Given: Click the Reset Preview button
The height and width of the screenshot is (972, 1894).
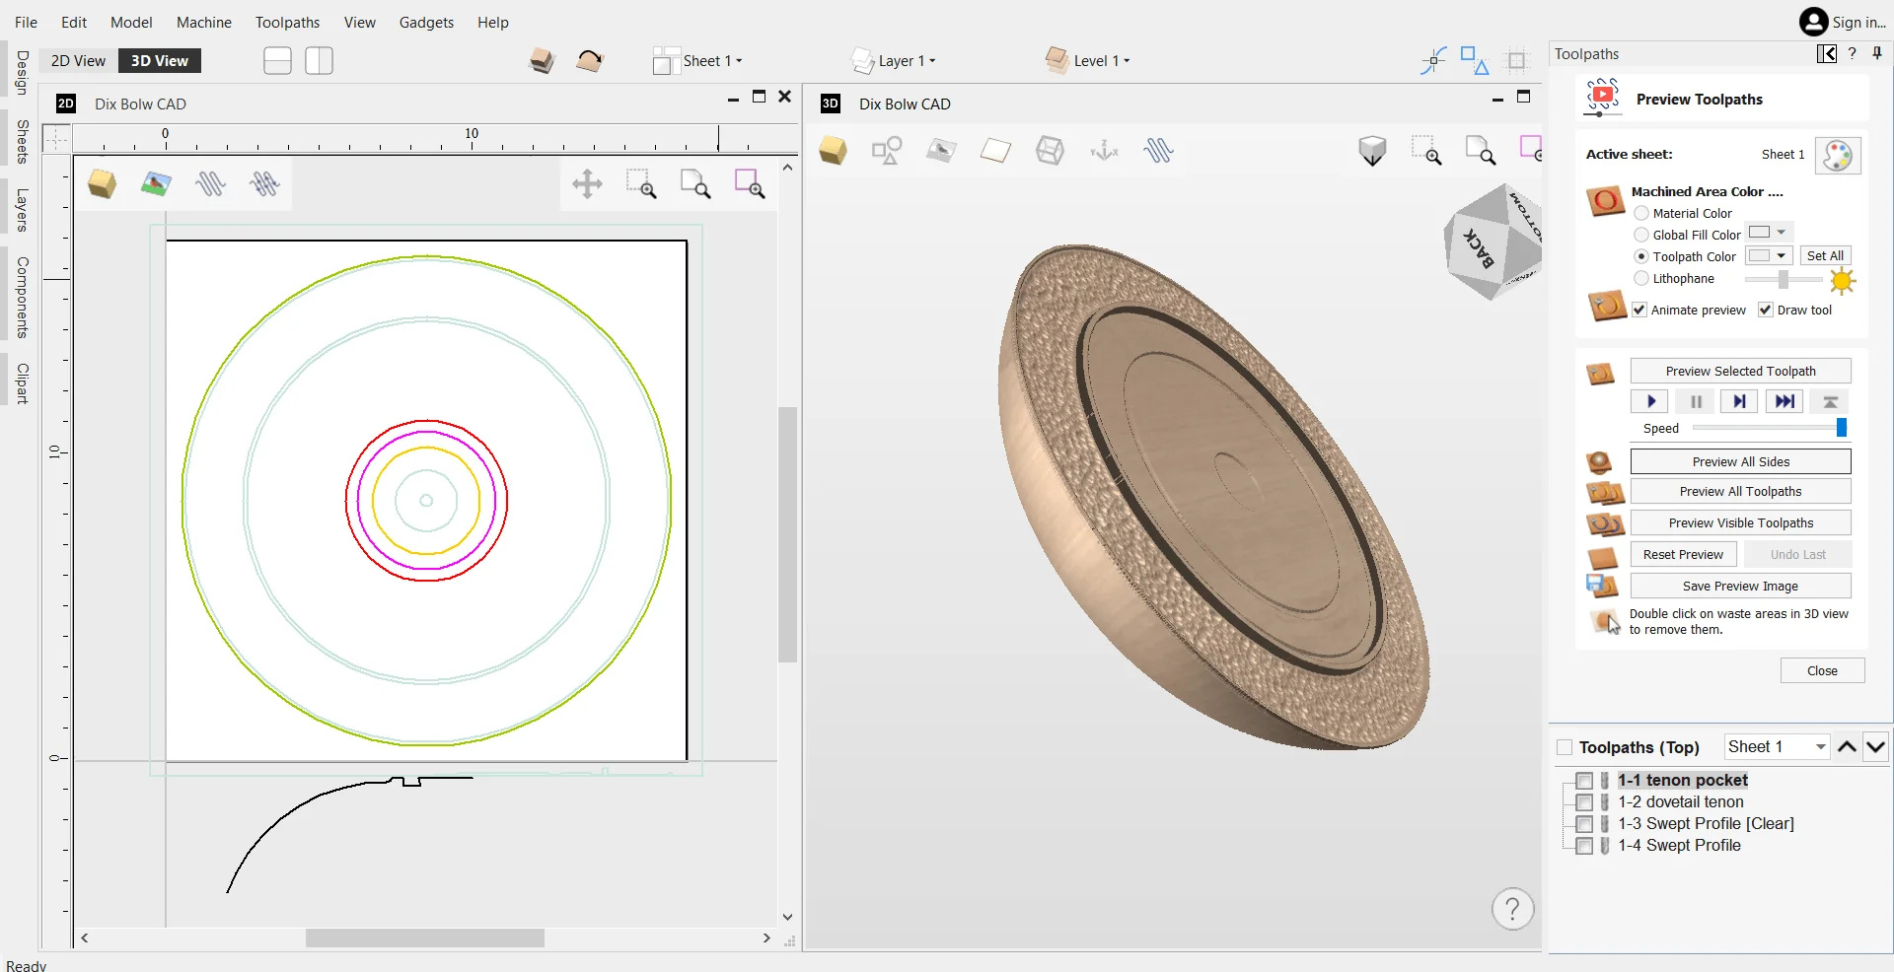Looking at the screenshot, I should [x=1682, y=554].
